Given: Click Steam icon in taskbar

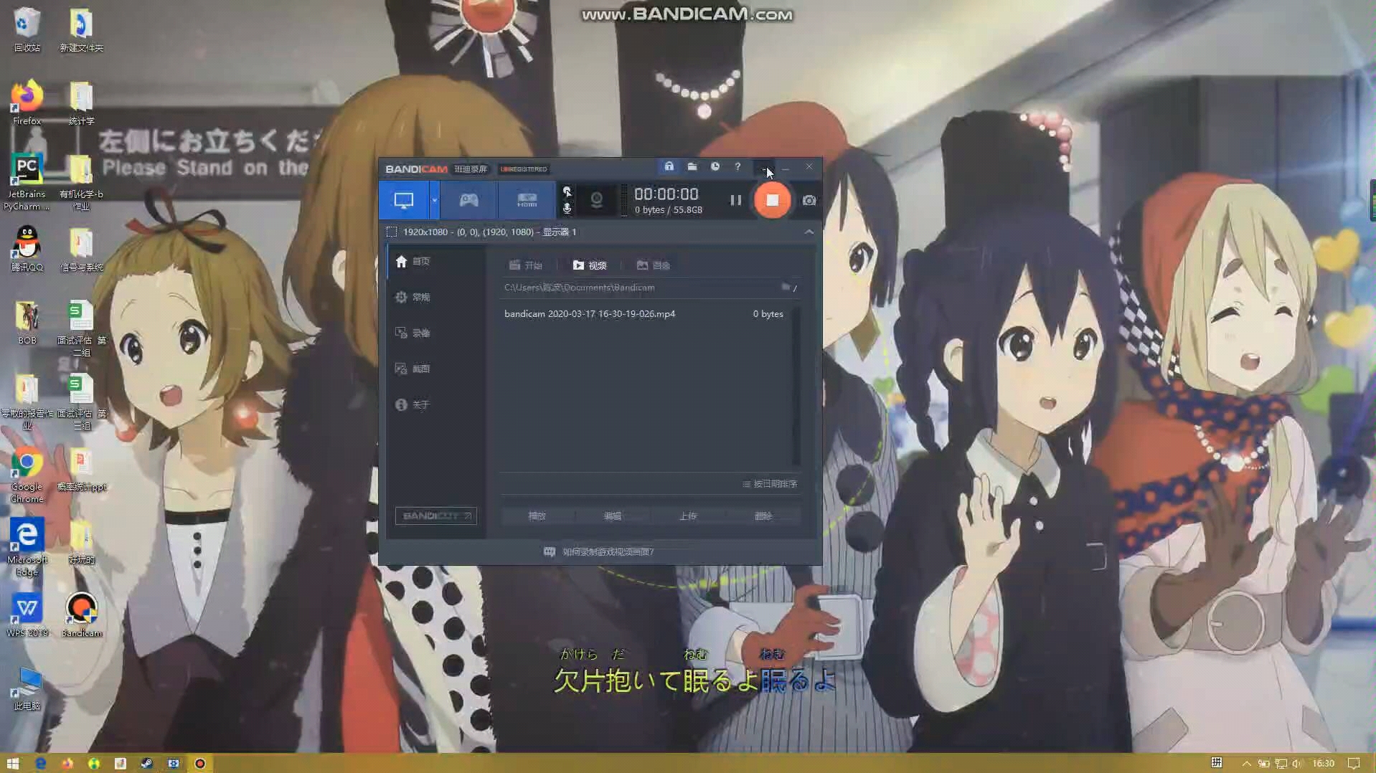Looking at the screenshot, I should [146, 763].
